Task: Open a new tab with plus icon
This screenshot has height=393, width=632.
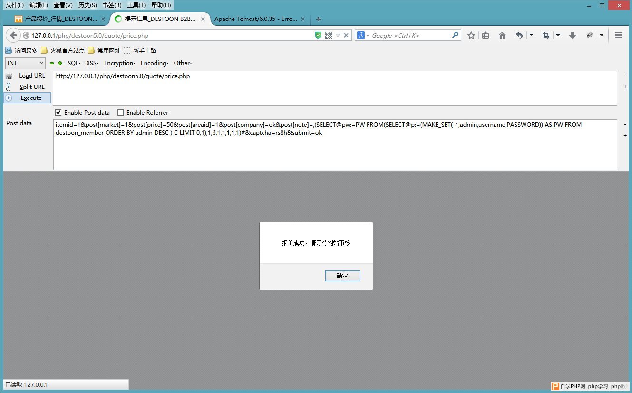Action: click(319, 19)
